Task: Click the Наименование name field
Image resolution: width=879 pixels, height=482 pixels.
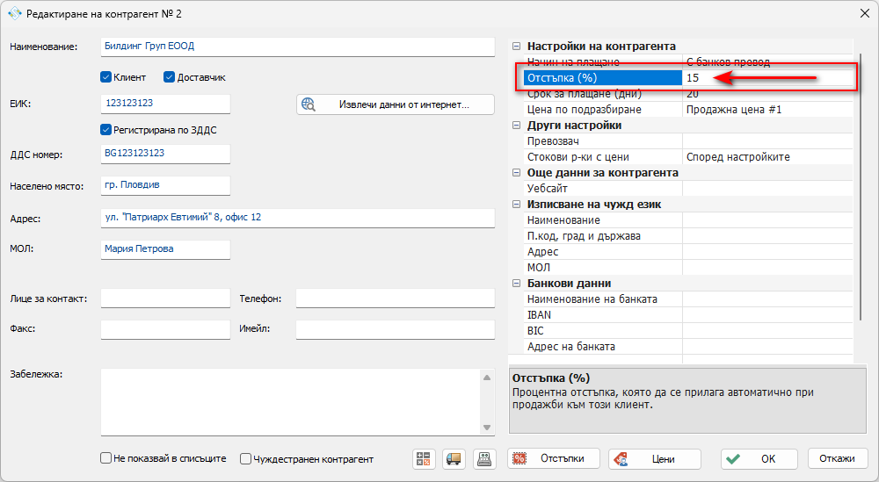Action: click(298, 47)
